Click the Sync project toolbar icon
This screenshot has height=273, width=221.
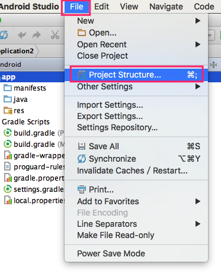4,35
